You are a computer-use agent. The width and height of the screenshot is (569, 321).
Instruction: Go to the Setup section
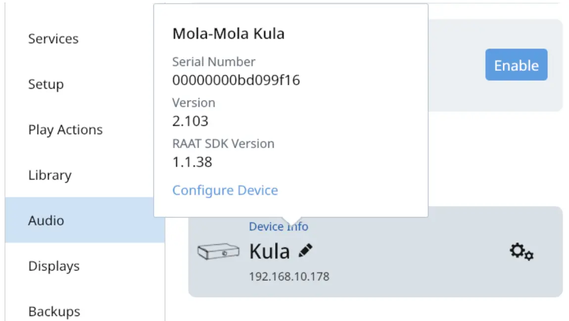click(46, 84)
